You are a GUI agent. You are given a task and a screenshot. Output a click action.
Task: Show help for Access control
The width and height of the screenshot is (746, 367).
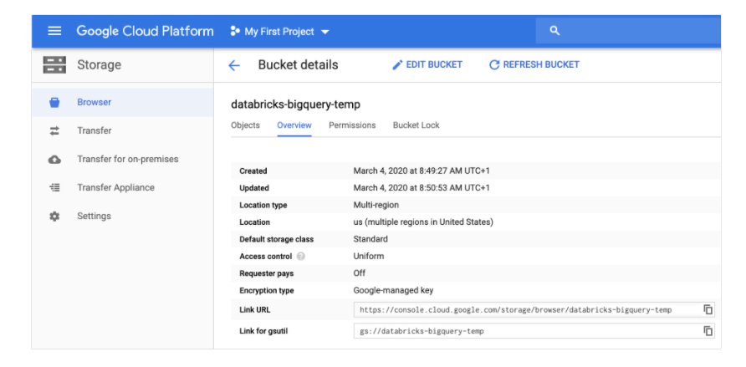click(x=300, y=257)
